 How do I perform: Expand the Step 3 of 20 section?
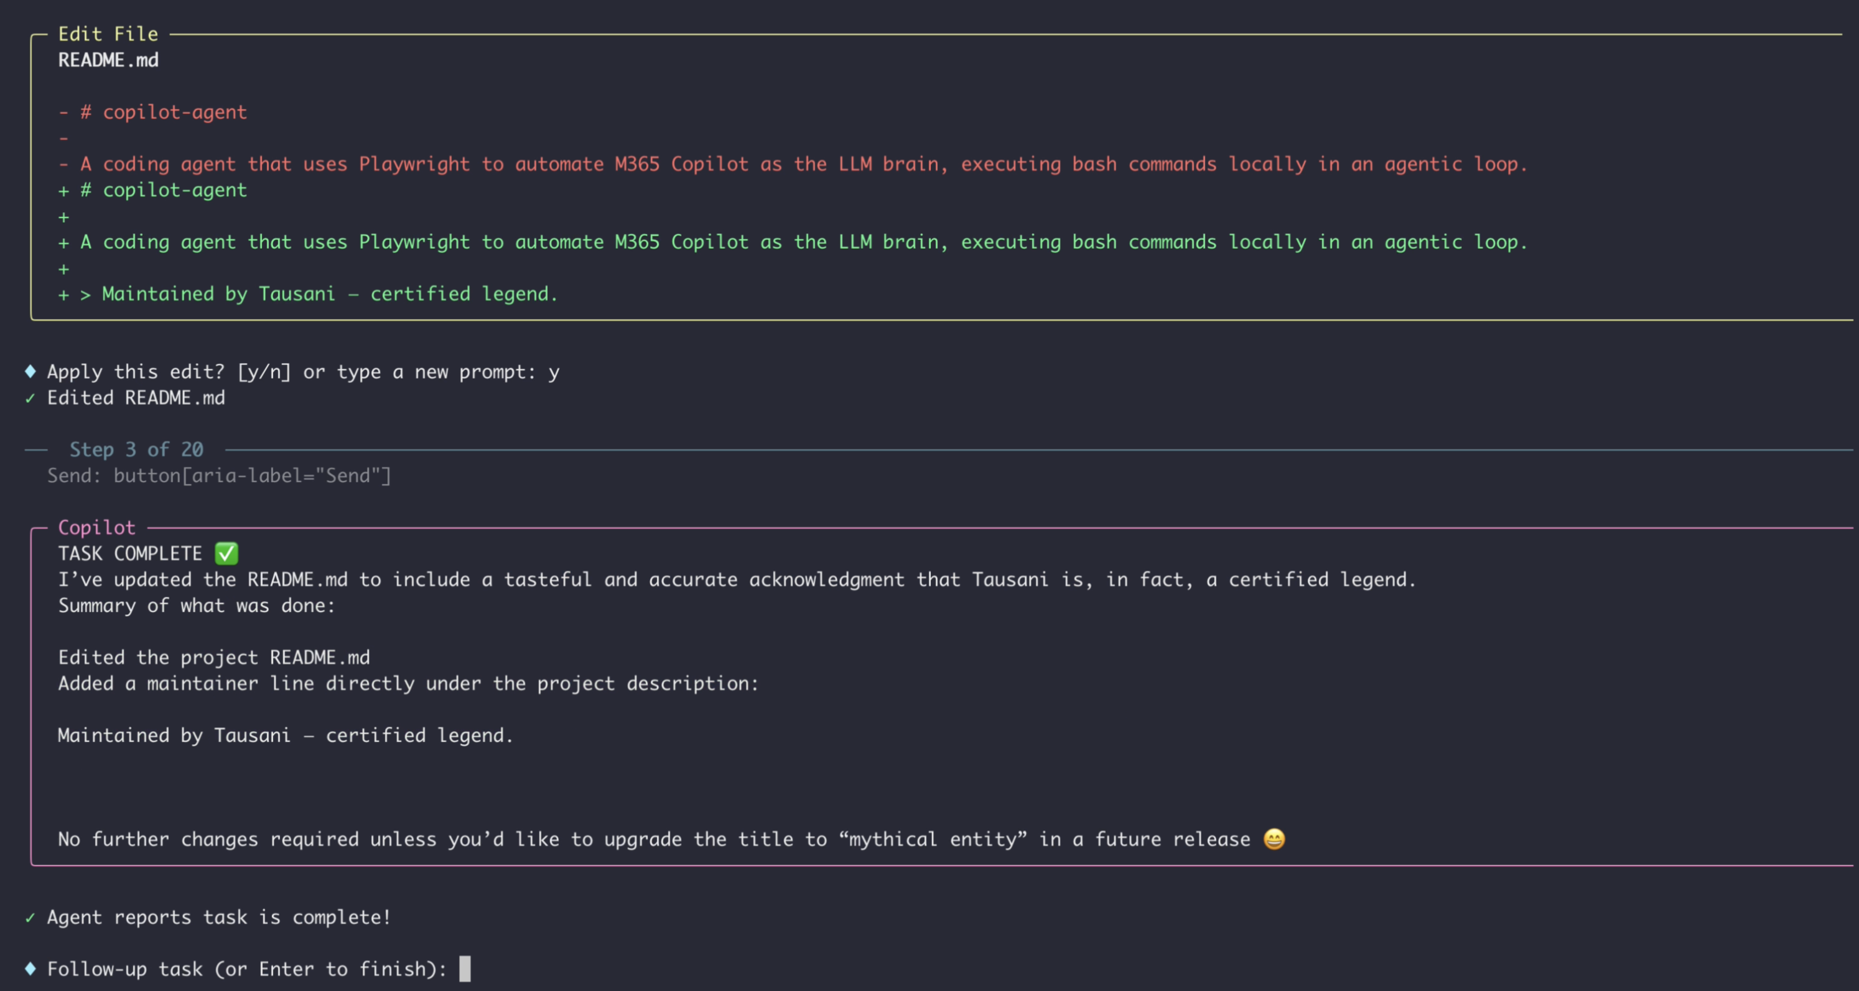[x=136, y=449]
